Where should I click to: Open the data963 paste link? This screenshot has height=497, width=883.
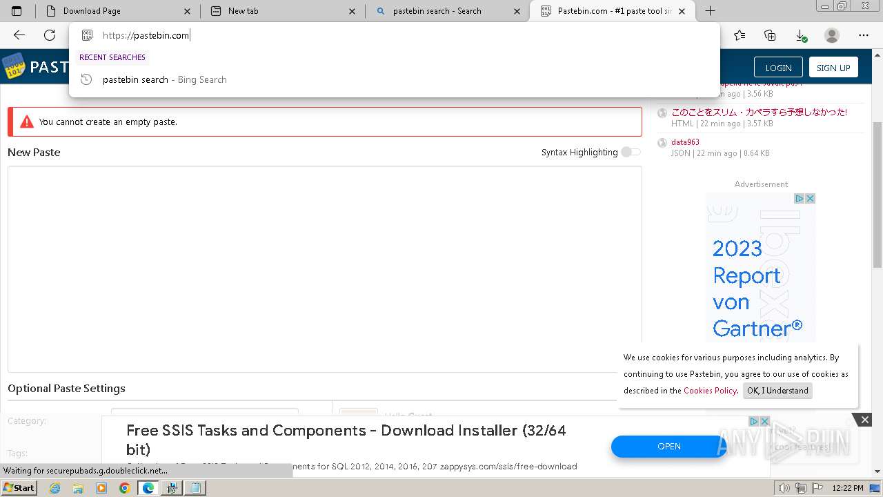pos(685,142)
